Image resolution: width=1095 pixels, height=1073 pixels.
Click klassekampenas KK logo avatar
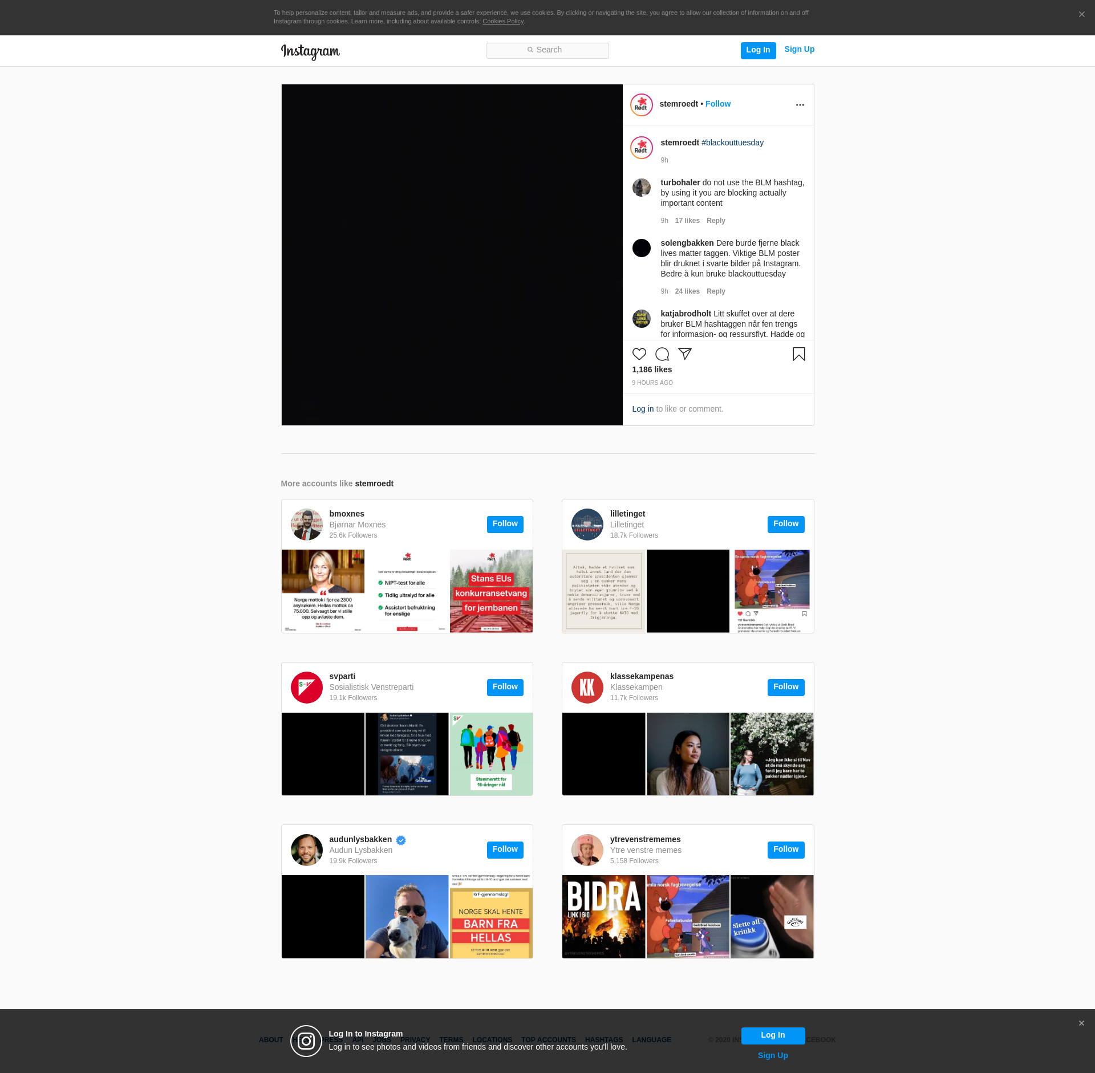[587, 688]
